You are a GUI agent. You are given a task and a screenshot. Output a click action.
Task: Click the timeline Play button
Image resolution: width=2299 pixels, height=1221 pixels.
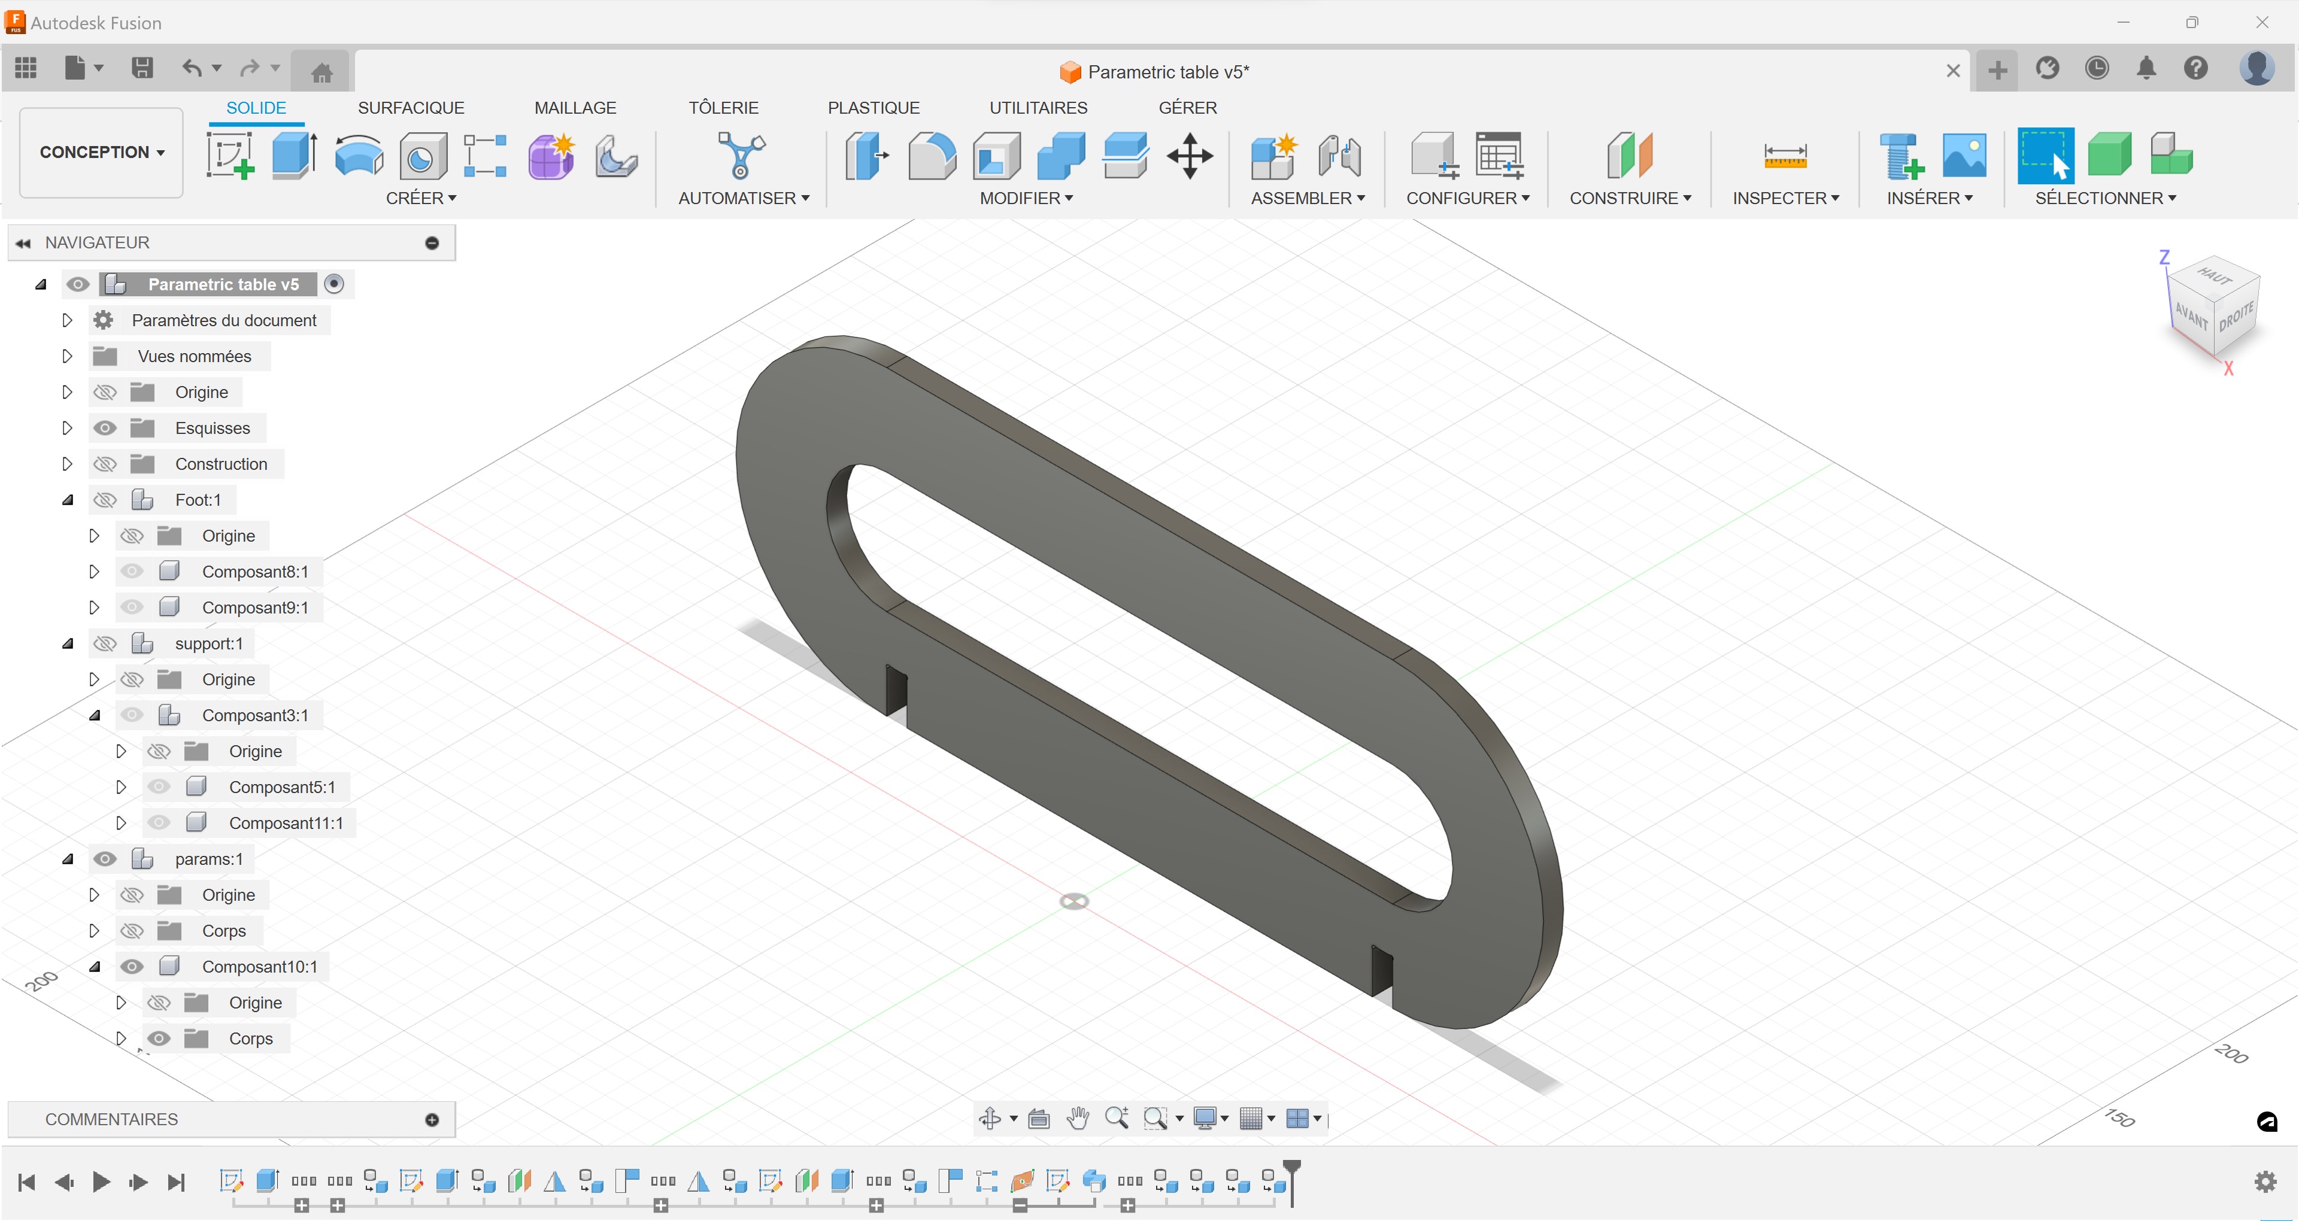[x=101, y=1183]
